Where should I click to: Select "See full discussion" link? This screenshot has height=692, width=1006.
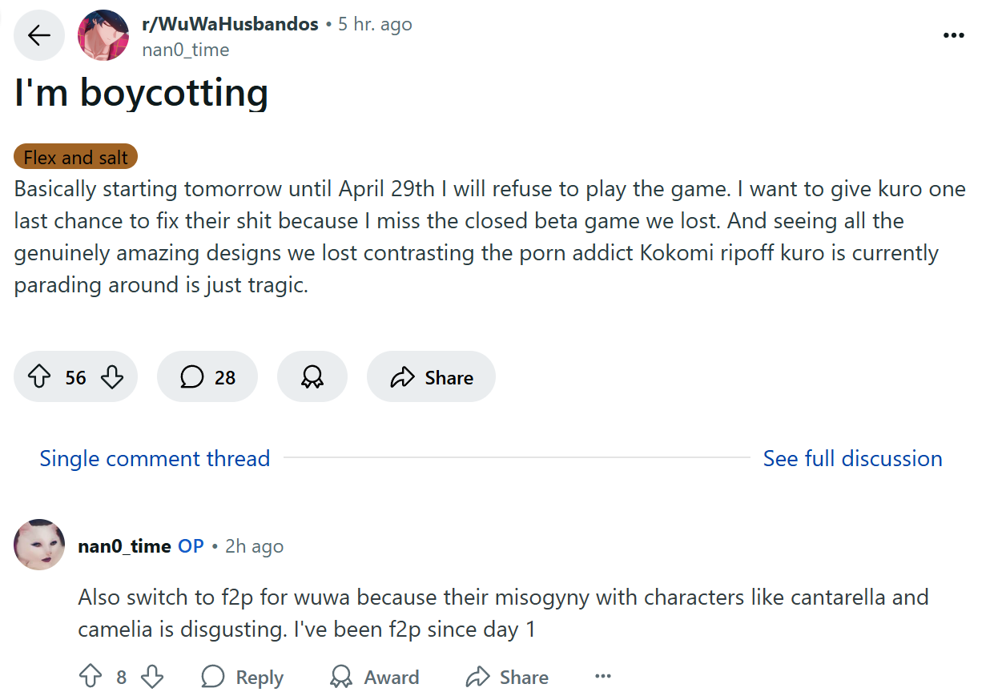pos(852,458)
